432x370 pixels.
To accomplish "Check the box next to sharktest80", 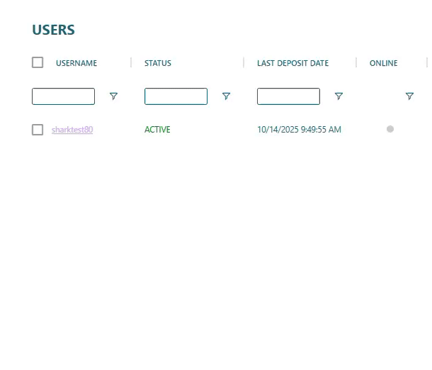I will pos(38,130).
